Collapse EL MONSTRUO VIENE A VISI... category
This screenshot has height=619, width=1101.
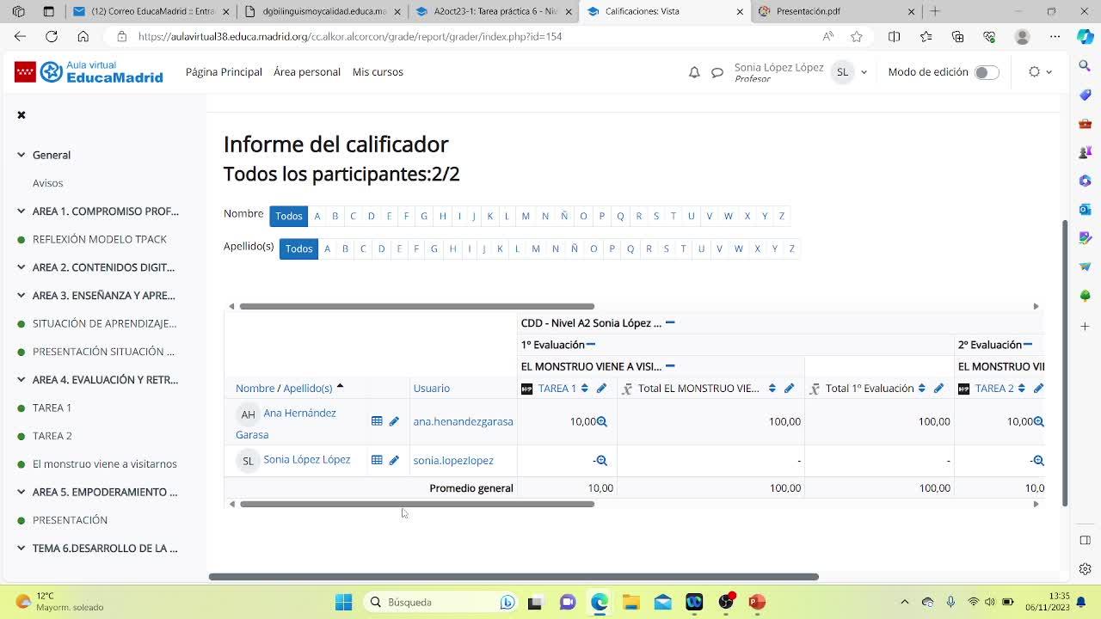(670, 366)
